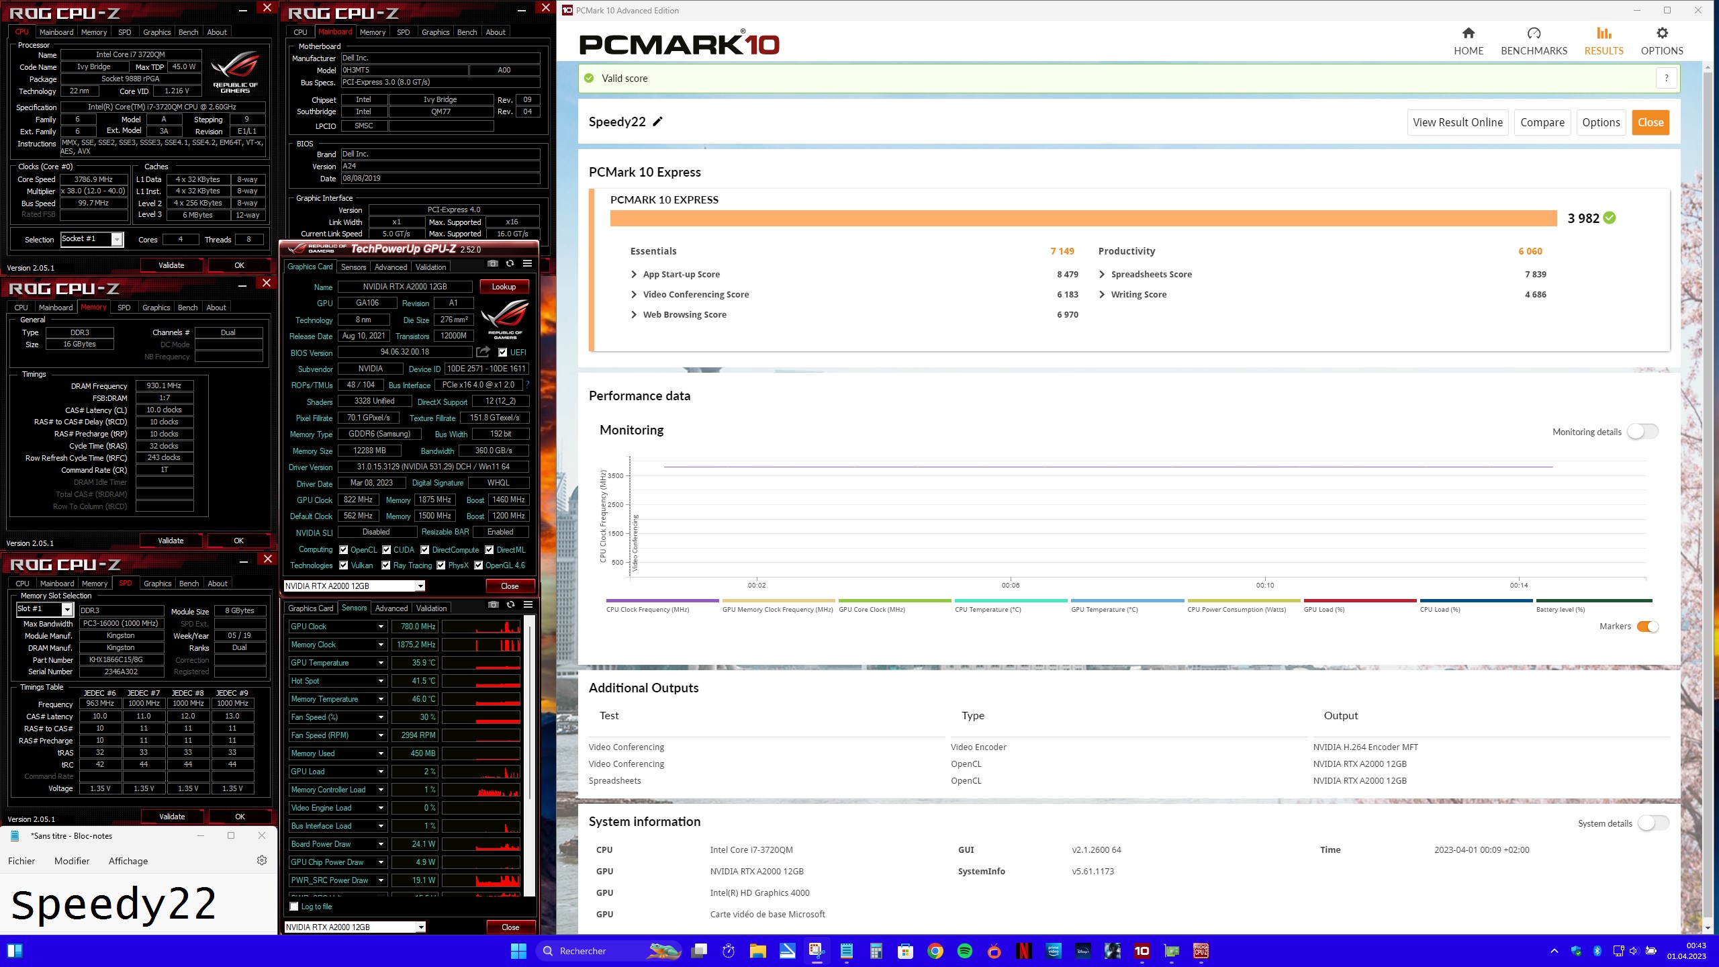Click the Bluetooth tray icon
1719x967 pixels.
coord(1597,951)
